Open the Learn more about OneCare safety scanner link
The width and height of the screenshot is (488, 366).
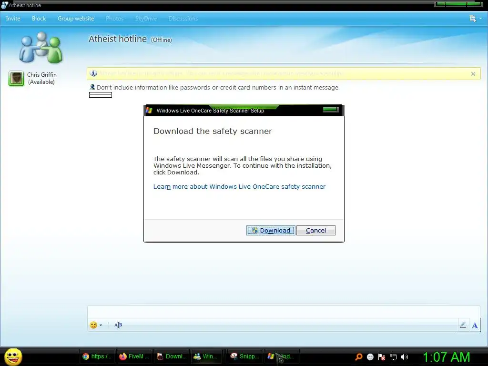click(239, 186)
